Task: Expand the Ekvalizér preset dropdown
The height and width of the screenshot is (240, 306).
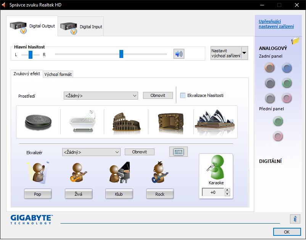Action: click(91, 152)
